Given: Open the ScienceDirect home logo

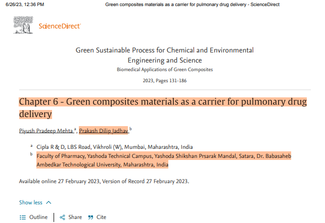Looking at the screenshot, I should (60, 26).
